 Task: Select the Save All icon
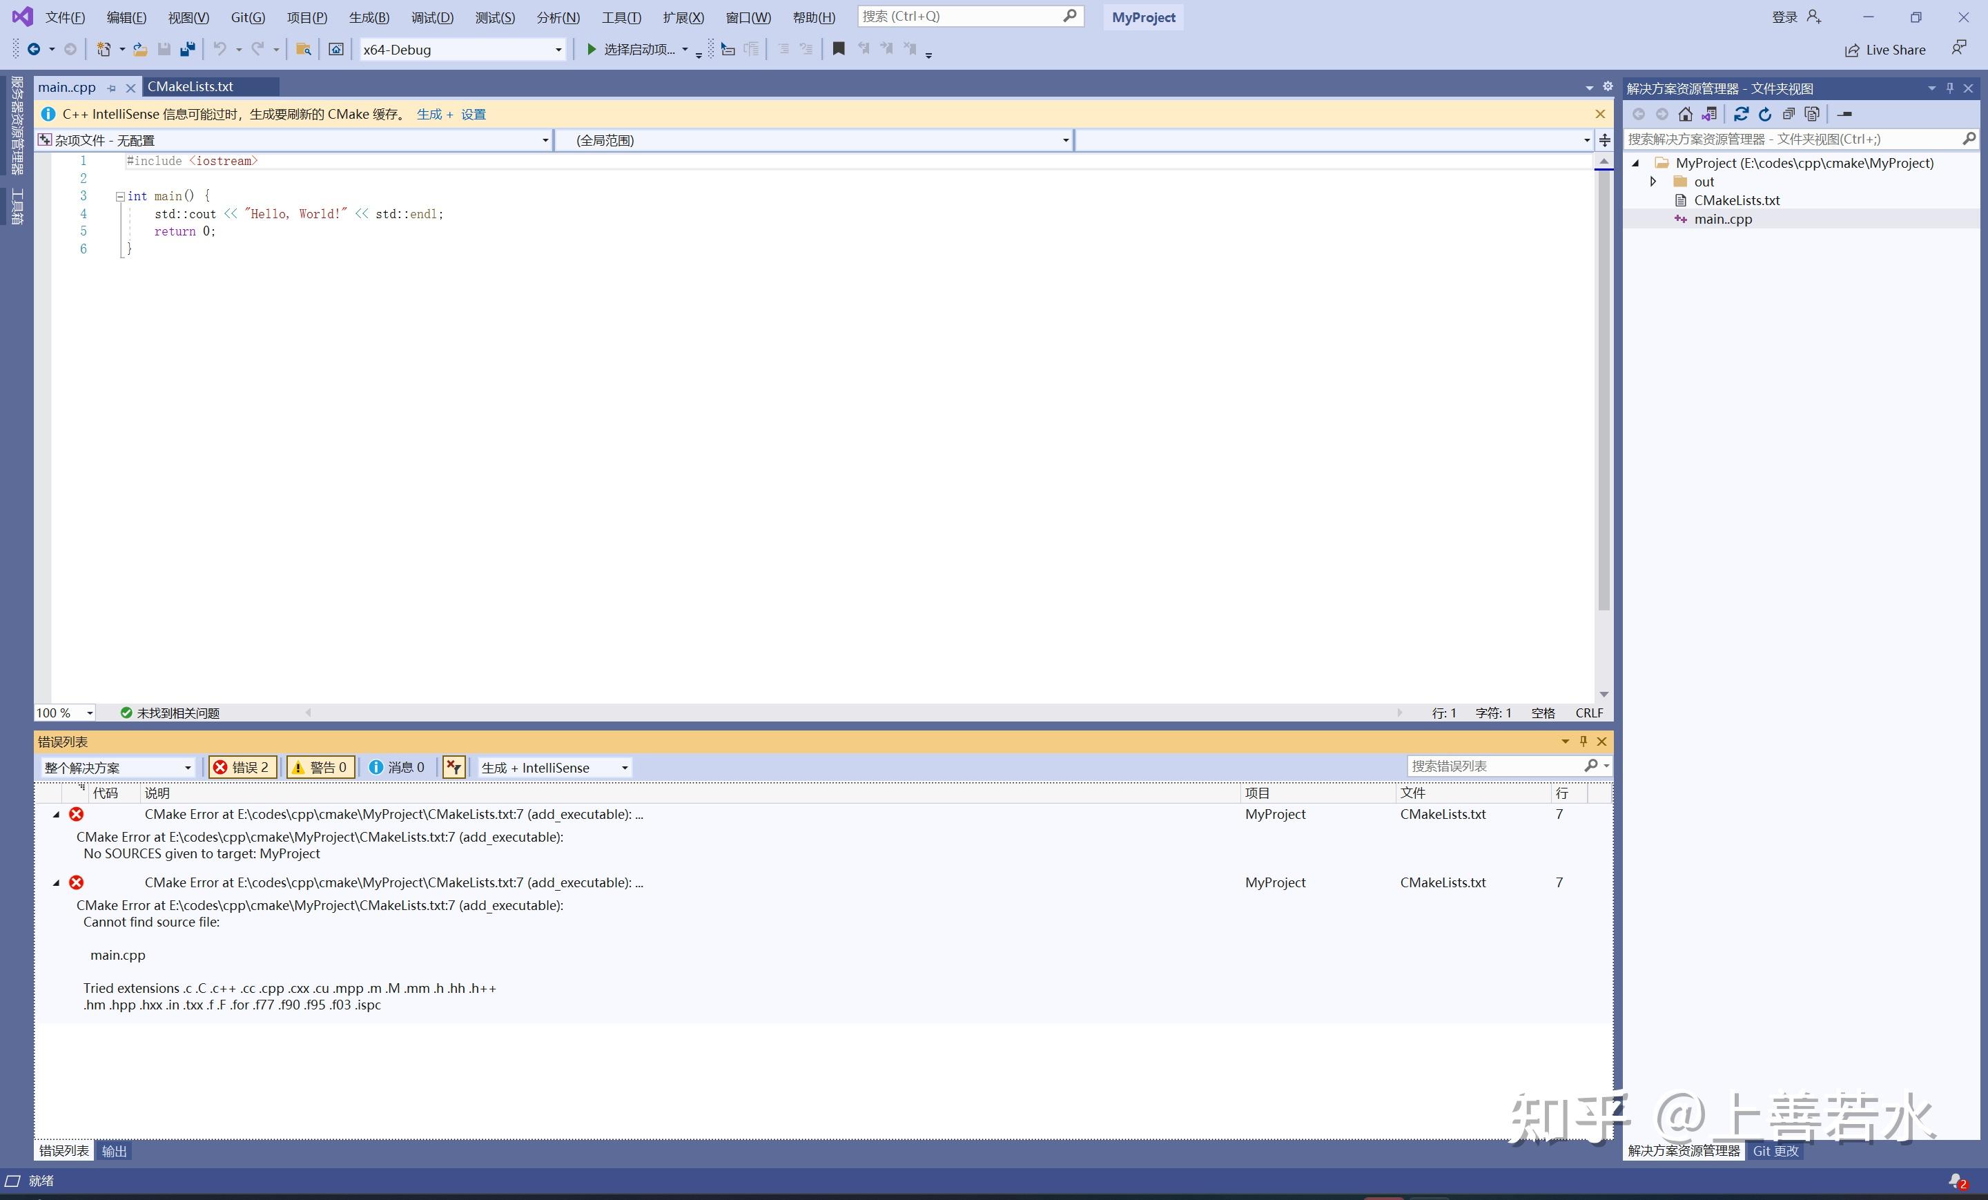pos(187,48)
